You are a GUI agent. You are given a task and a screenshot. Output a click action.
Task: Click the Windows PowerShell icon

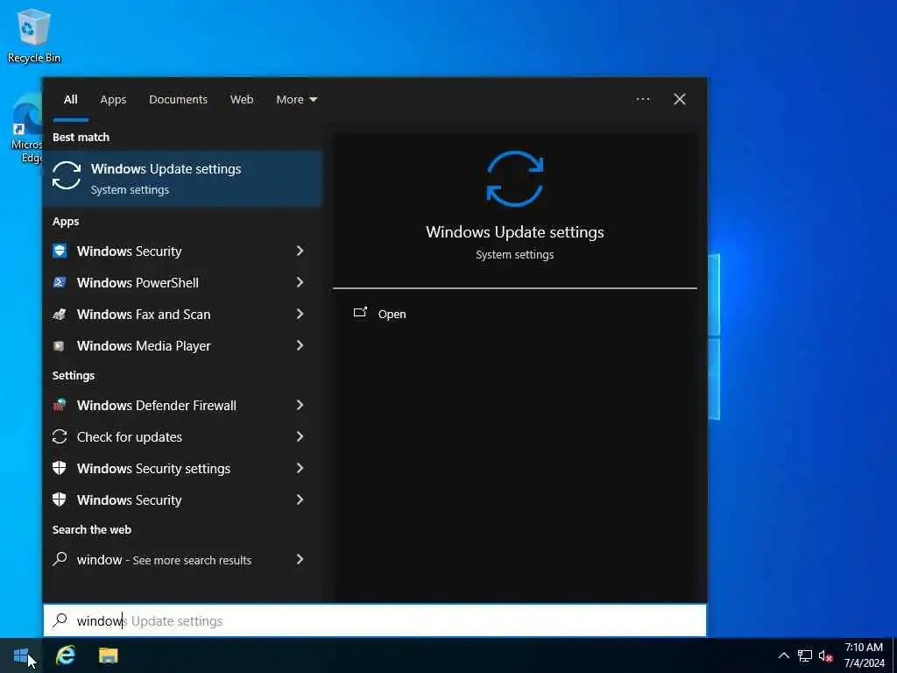60,282
